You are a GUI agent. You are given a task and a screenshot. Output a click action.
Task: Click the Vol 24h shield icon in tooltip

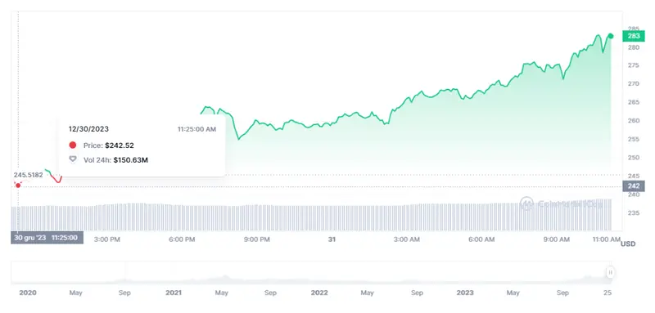tap(73, 159)
